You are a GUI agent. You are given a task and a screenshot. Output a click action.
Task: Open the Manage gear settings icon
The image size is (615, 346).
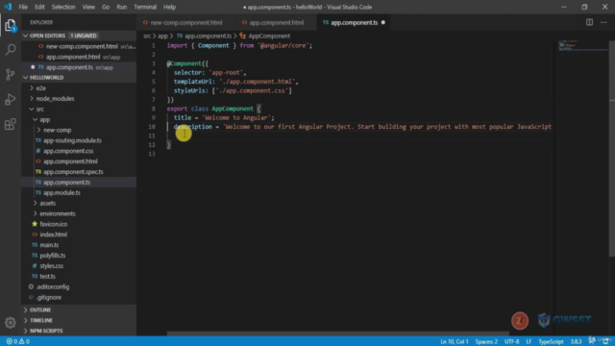pos(11,323)
